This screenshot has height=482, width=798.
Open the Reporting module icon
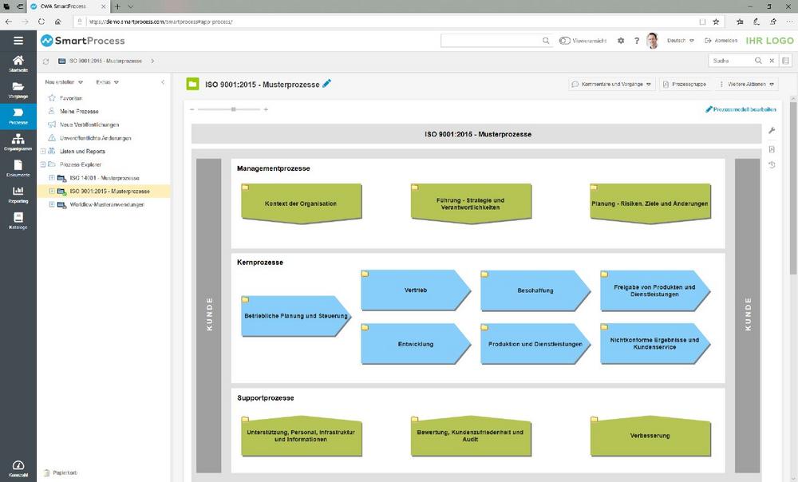coord(18,194)
